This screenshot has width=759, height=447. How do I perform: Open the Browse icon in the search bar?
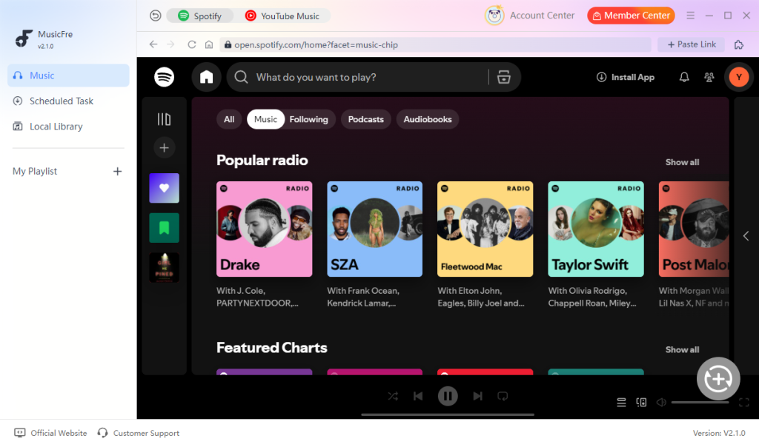click(x=503, y=77)
